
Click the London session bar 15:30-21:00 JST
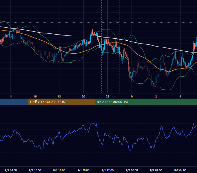click(61, 102)
